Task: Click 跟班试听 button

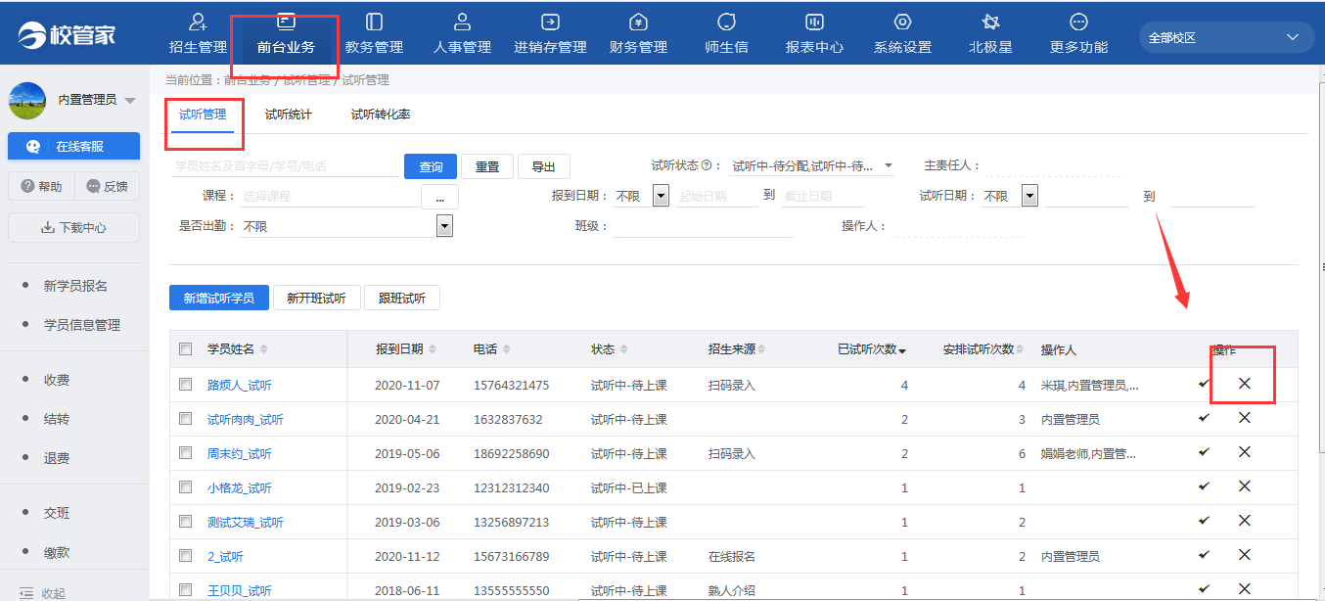Action: pyautogui.click(x=402, y=298)
